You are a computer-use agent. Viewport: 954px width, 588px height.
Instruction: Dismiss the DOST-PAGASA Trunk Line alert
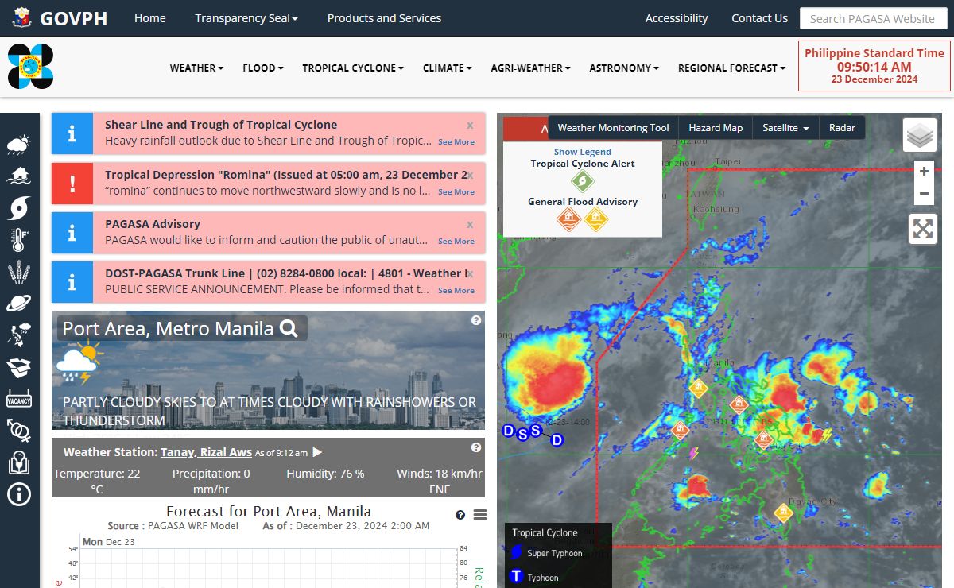point(470,273)
